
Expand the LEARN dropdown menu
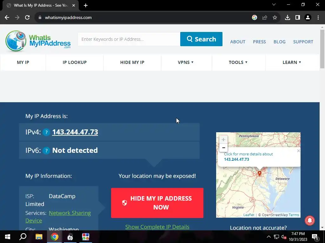pyautogui.click(x=292, y=62)
